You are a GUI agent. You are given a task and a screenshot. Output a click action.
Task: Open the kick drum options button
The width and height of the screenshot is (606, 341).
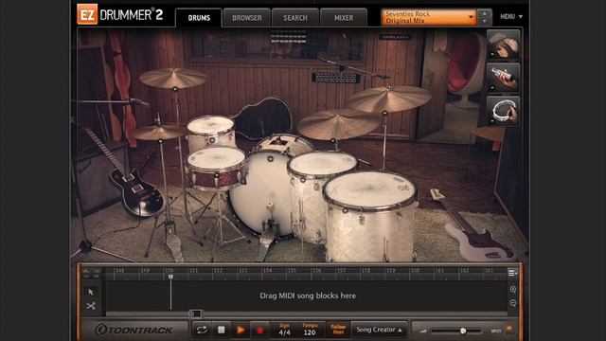pos(270,158)
